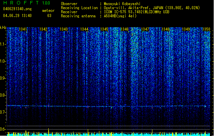This screenshot has width=214, height=136.
Task: Click the 0.9 frequency axis label
Action: [3, 78]
